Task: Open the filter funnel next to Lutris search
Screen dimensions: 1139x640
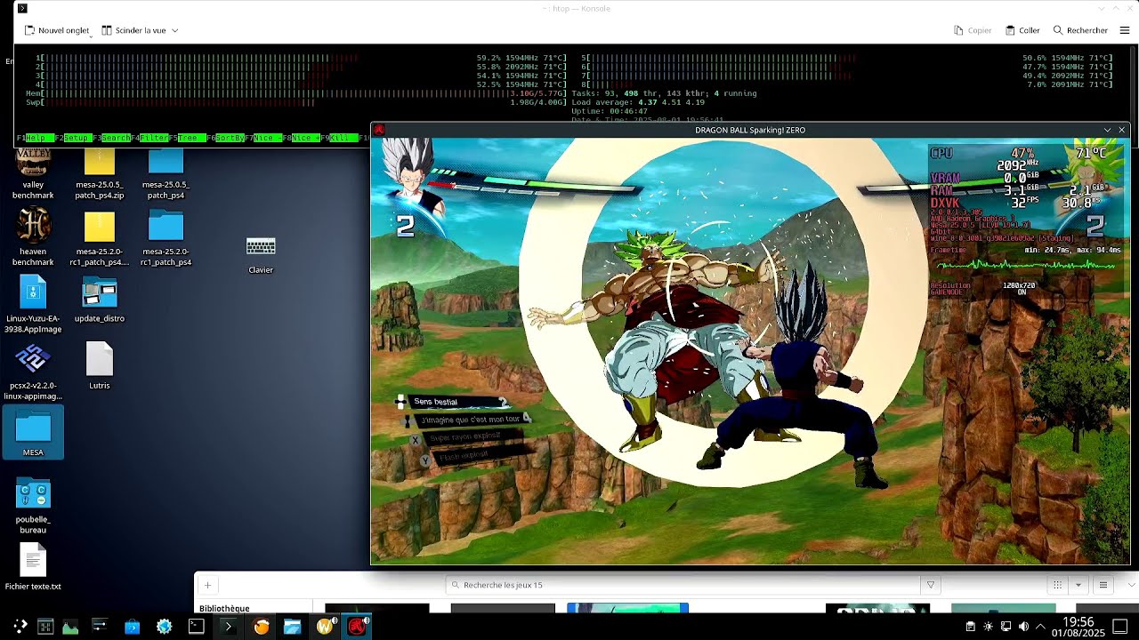Action: pyautogui.click(x=930, y=585)
